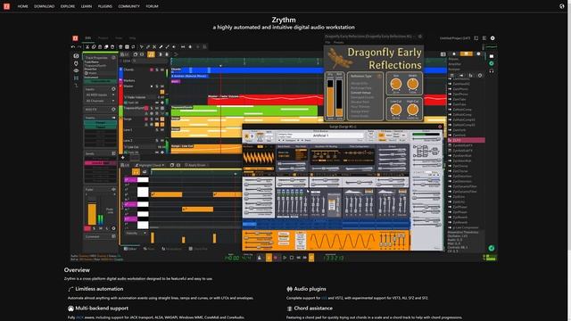Click the FORUM link in the header
This screenshot has height=321, width=571.
click(152, 6)
